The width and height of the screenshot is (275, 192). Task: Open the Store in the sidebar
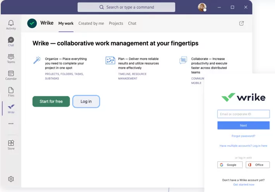(x=11, y=145)
